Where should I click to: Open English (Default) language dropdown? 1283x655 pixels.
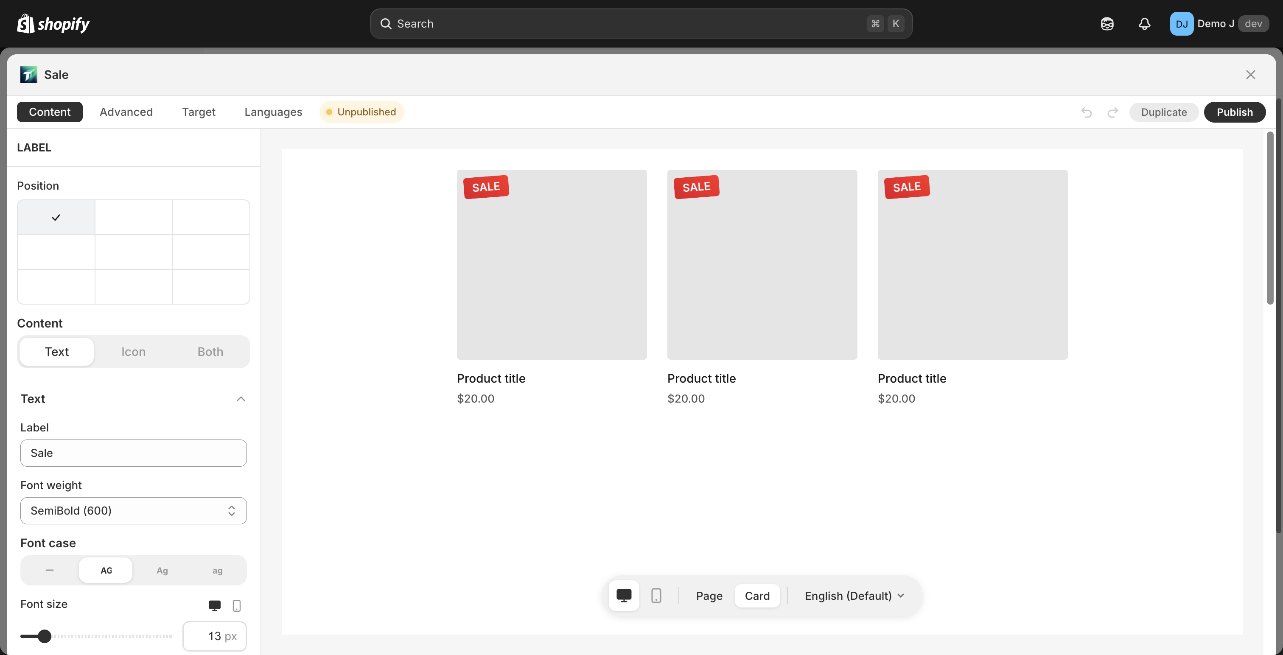click(x=854, y=596)
